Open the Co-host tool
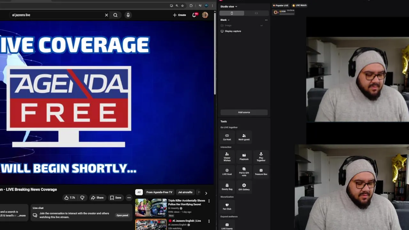 (227, 137)
